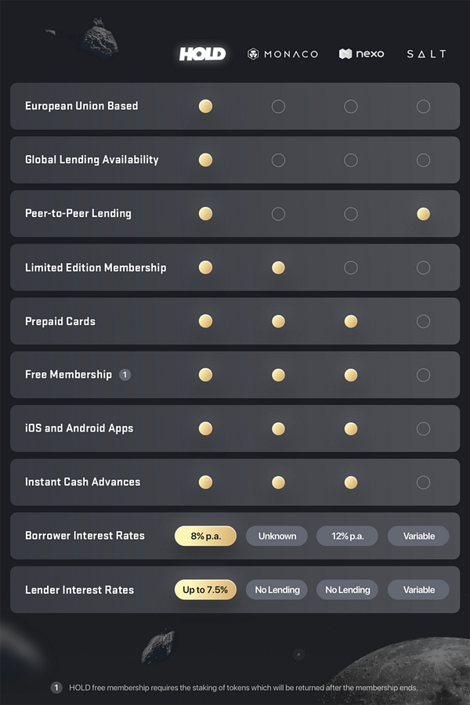Click Monaco's Unknown borrower rate pill
Screen dimensions: 470x705
pos(277,536)
